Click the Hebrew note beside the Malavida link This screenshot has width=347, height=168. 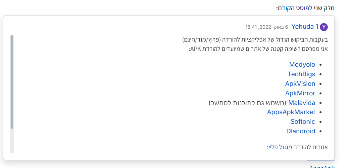coord(248,103)
